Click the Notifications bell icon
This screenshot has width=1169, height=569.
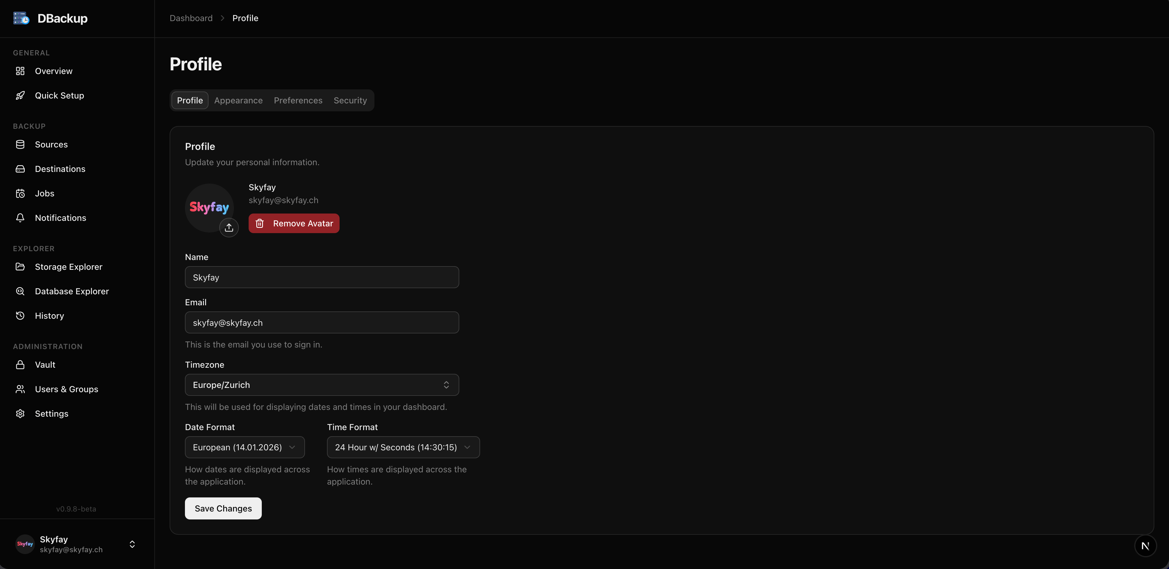tap(21, 218)
